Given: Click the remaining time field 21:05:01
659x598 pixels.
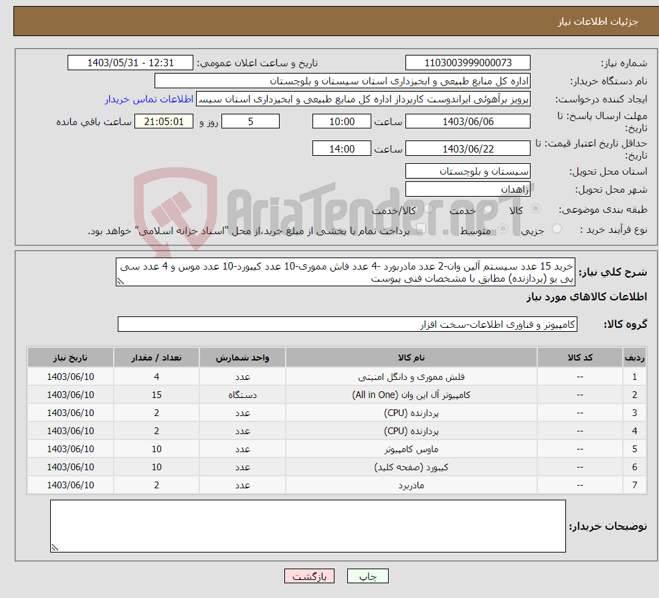Looking at the screenshot, I should click(164, 122).
